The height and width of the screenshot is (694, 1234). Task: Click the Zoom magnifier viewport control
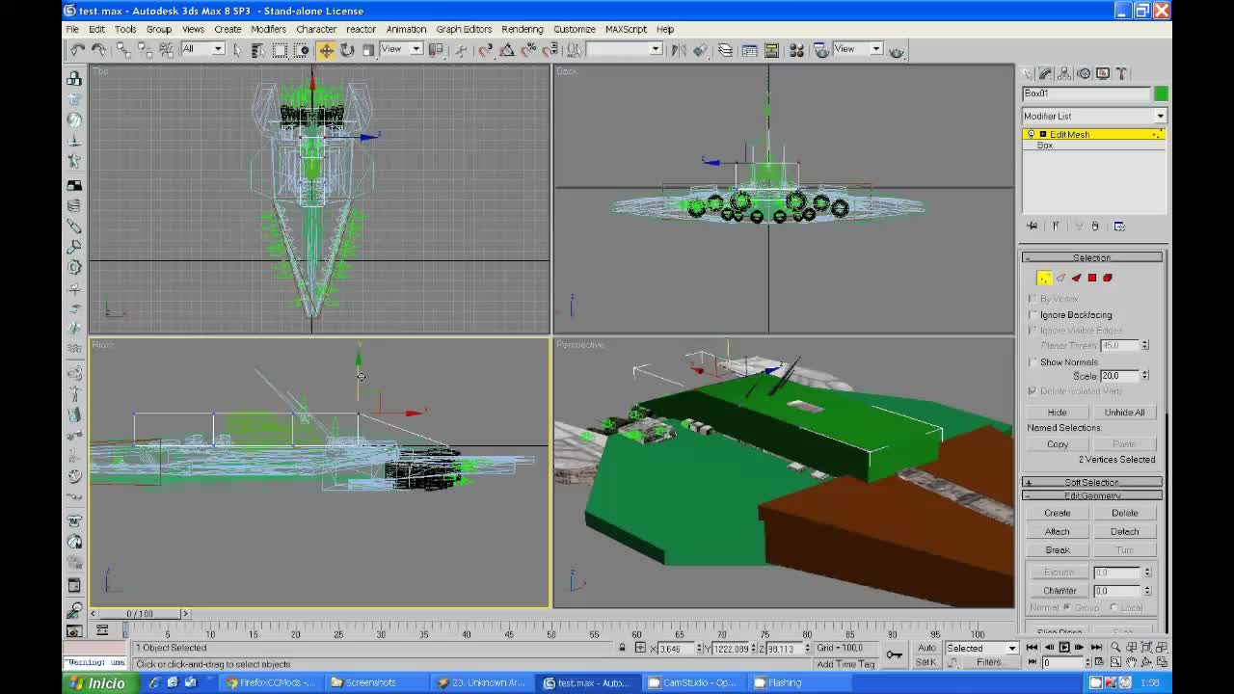point(1115,648)
